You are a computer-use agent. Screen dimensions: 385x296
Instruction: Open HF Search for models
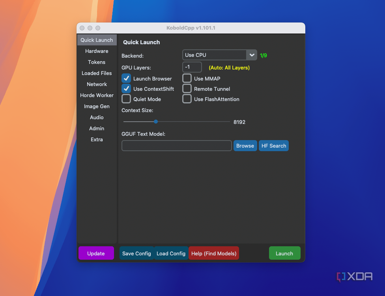274,146
